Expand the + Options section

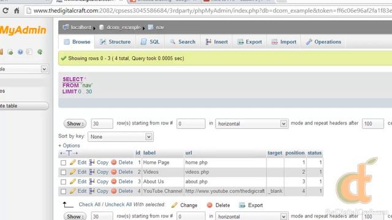69,145
